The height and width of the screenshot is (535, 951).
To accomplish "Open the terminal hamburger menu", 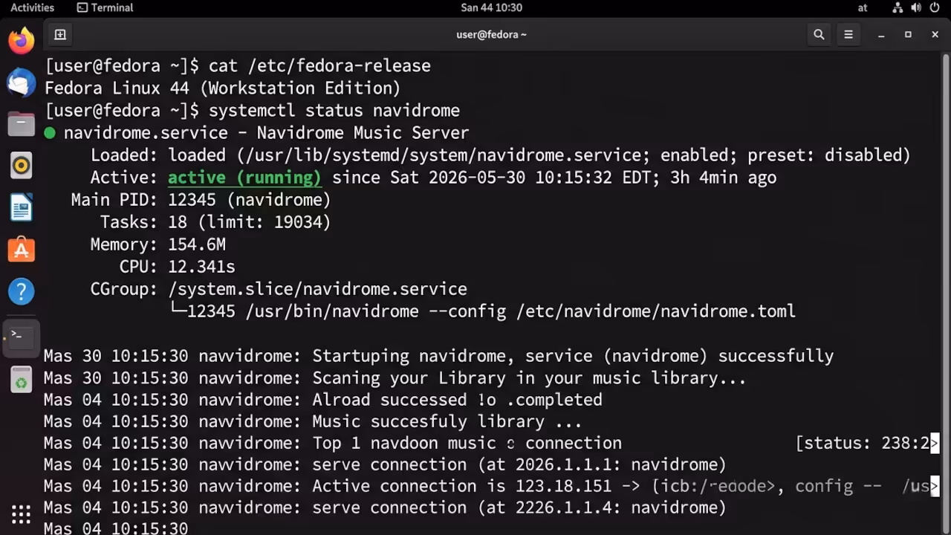I will [848, 34].
